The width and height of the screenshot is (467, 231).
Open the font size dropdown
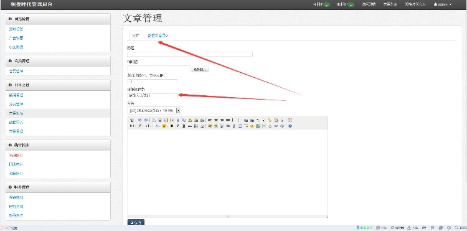tap(148, 126)
